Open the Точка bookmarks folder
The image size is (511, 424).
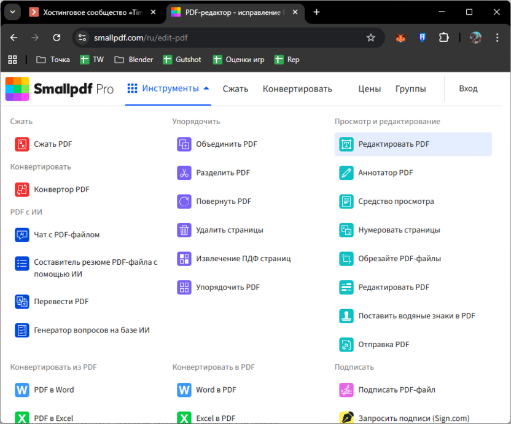(x=53, y=60)
